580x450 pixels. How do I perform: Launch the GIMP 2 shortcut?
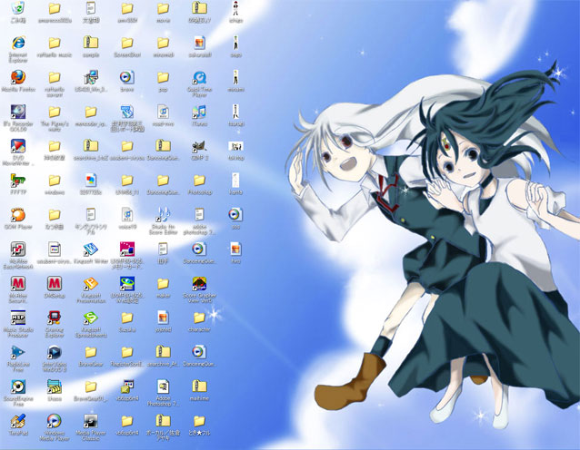[199, 146]
